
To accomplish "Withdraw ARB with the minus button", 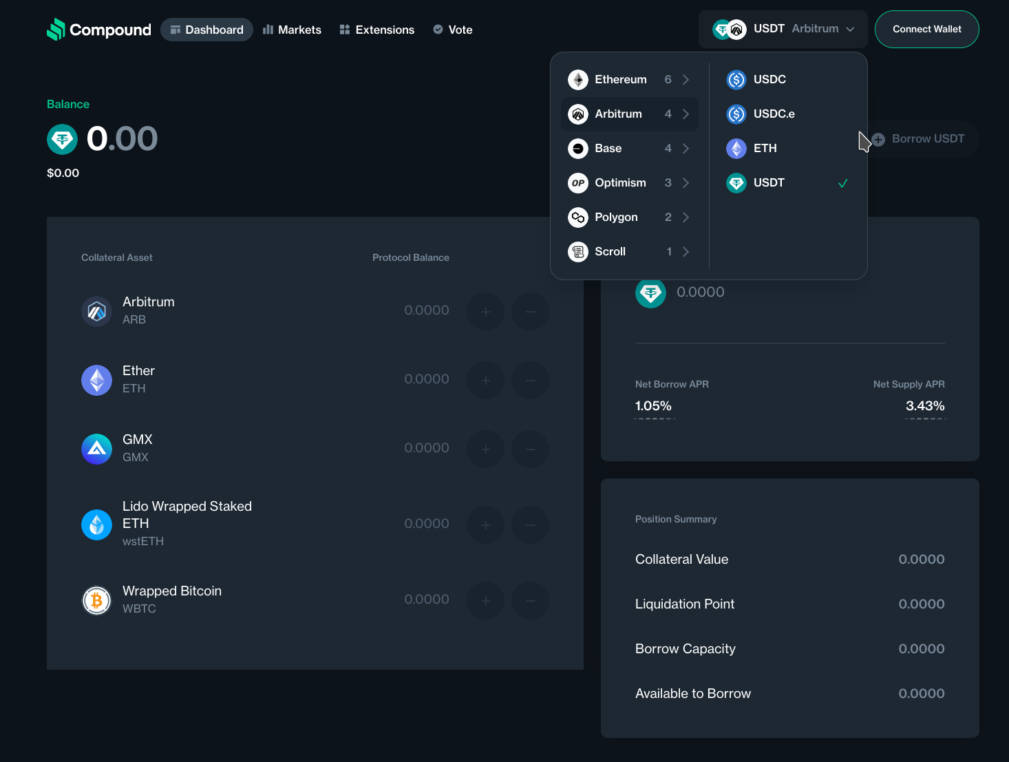I will [x=531, y=311].
